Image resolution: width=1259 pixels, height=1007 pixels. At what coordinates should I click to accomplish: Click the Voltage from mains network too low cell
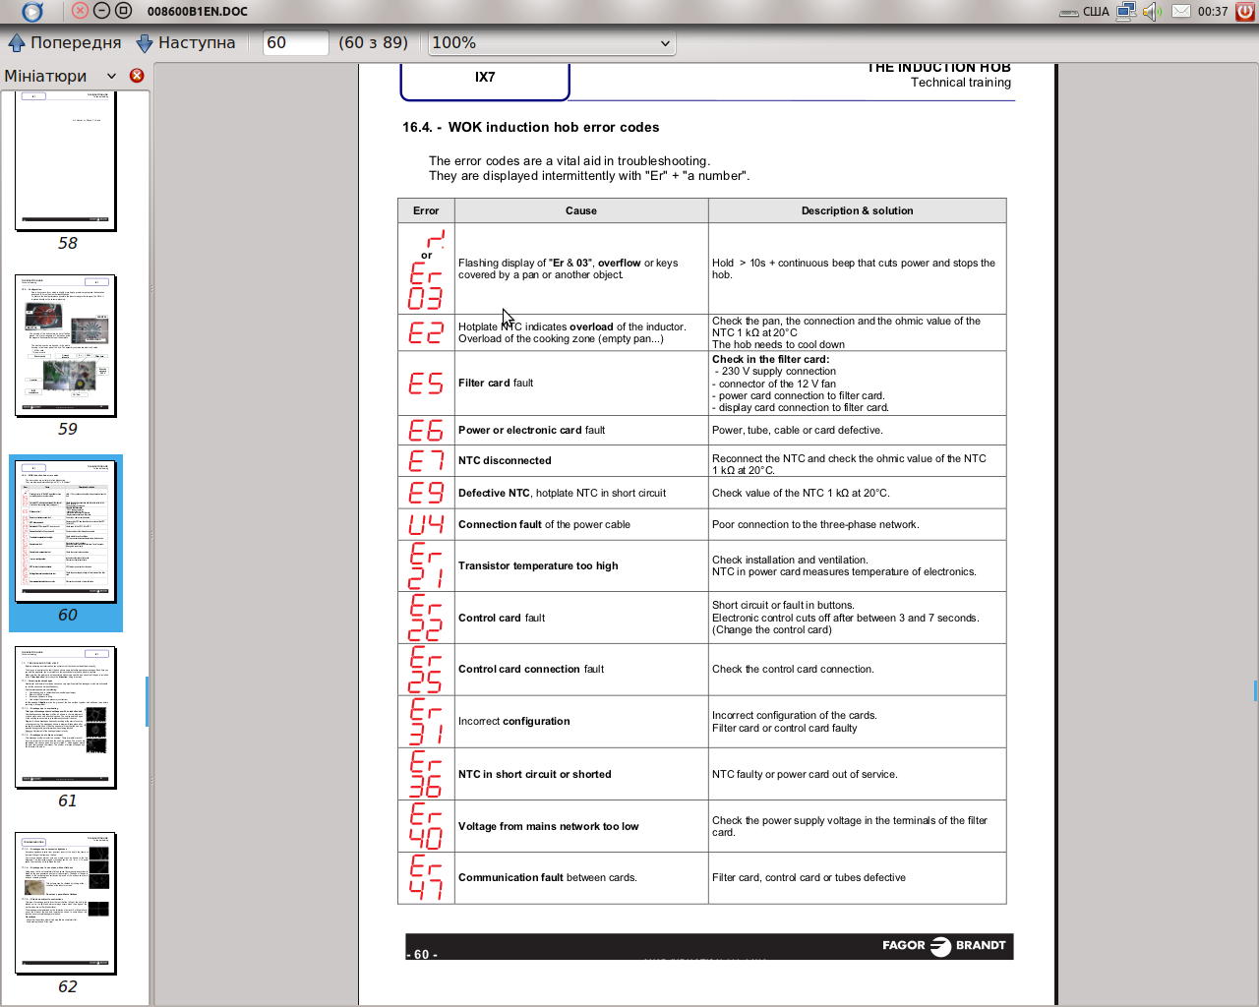(x=581, y=826)
